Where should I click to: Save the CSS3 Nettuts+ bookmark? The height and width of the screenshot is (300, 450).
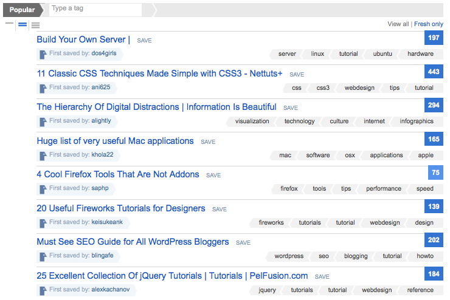point(297,75)
